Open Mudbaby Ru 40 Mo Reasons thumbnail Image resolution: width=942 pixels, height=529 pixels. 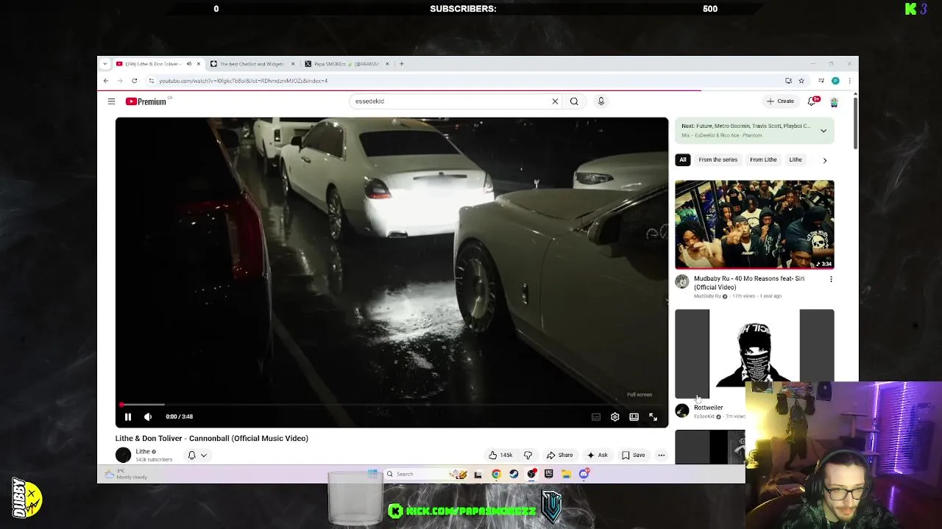[754, 224]
